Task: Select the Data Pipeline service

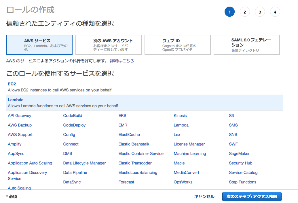Action: [x=75, y=173]
